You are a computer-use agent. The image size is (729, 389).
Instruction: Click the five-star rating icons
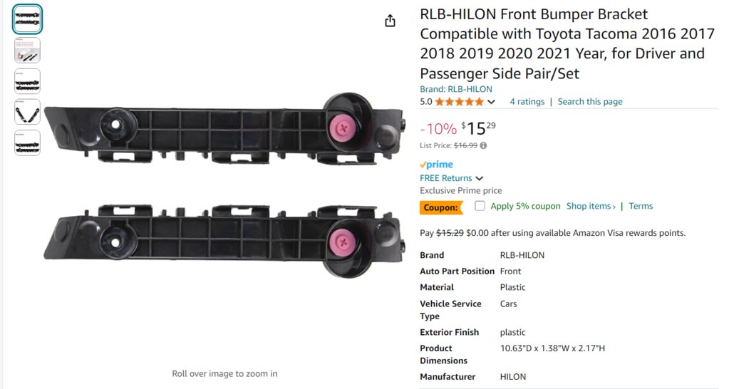tap(460, 102)
